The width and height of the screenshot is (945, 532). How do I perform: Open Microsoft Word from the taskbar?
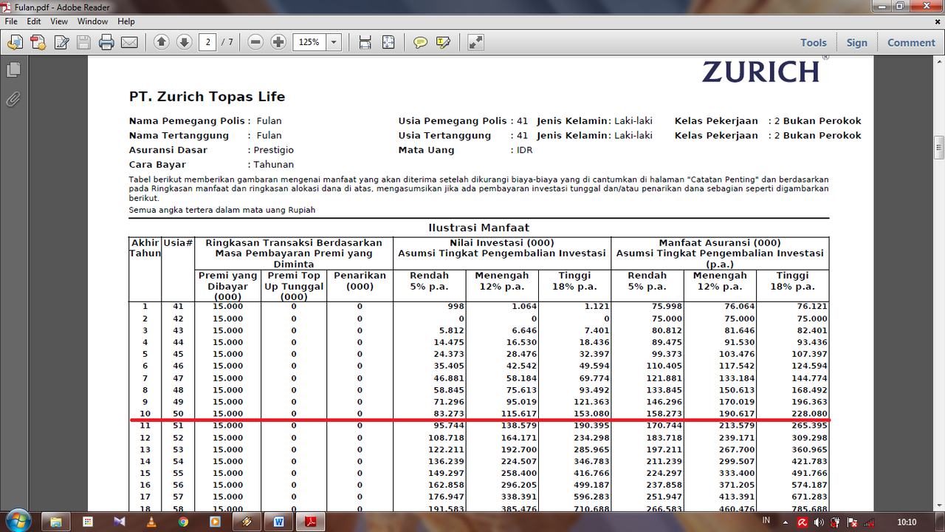click(x=279, y=522)
